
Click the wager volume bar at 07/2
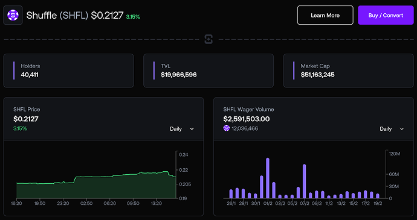point(304,181)
